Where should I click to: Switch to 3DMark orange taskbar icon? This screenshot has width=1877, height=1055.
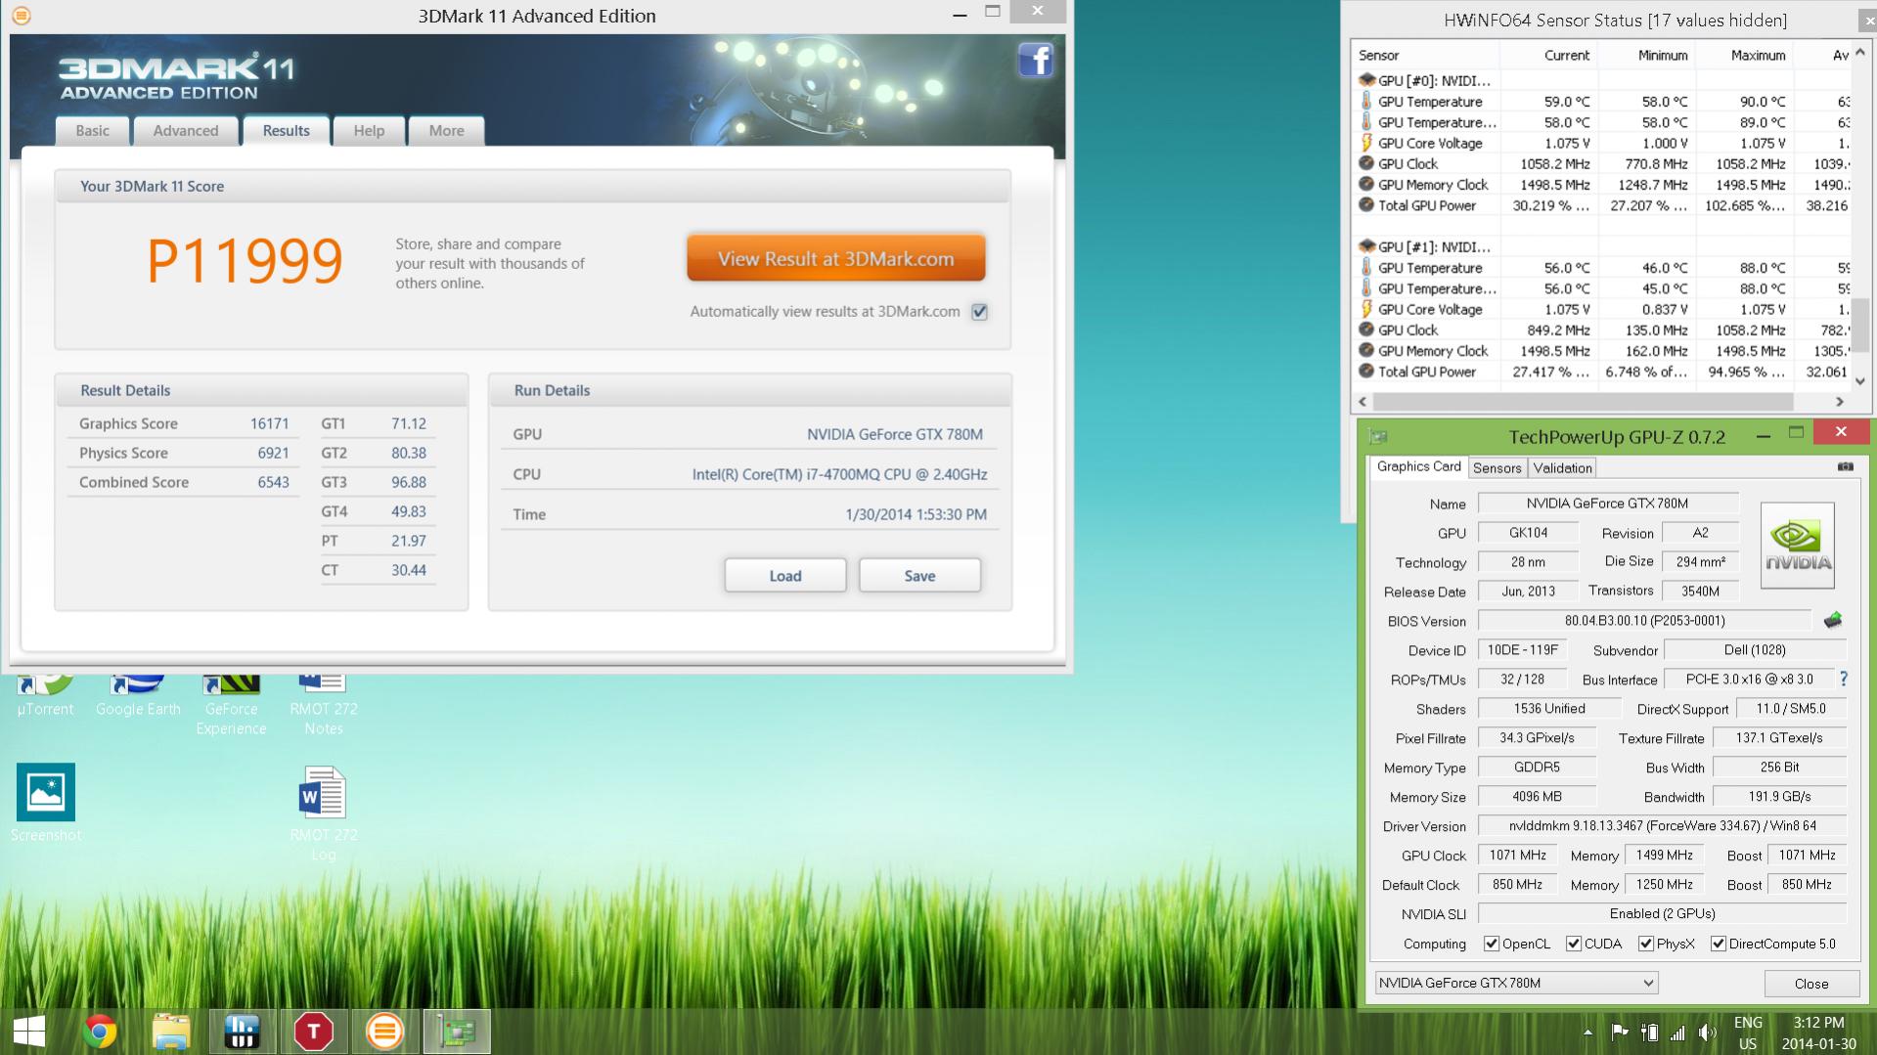coord(384,1032)
